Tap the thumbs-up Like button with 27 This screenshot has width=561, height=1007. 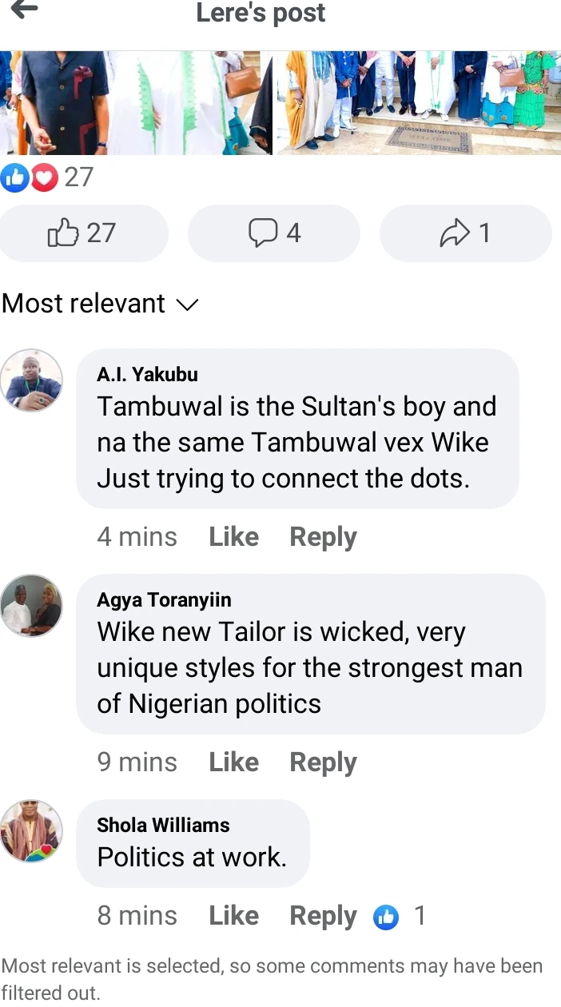pyautogui.click(x=83, y=233)
